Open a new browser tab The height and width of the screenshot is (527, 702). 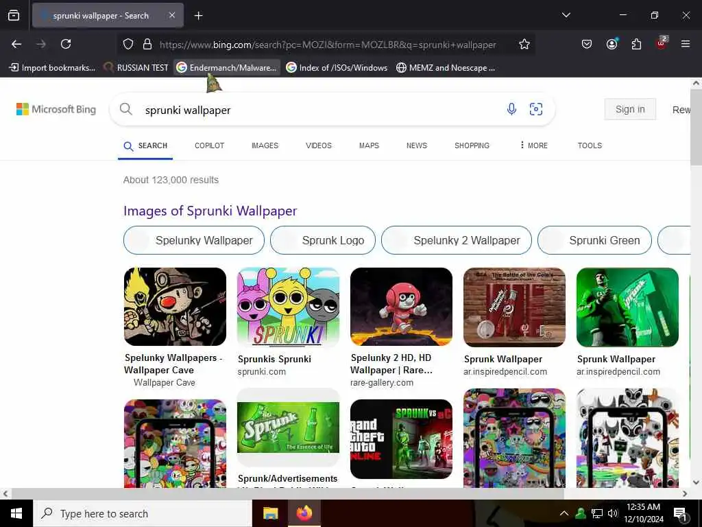[x=198, y=16]
